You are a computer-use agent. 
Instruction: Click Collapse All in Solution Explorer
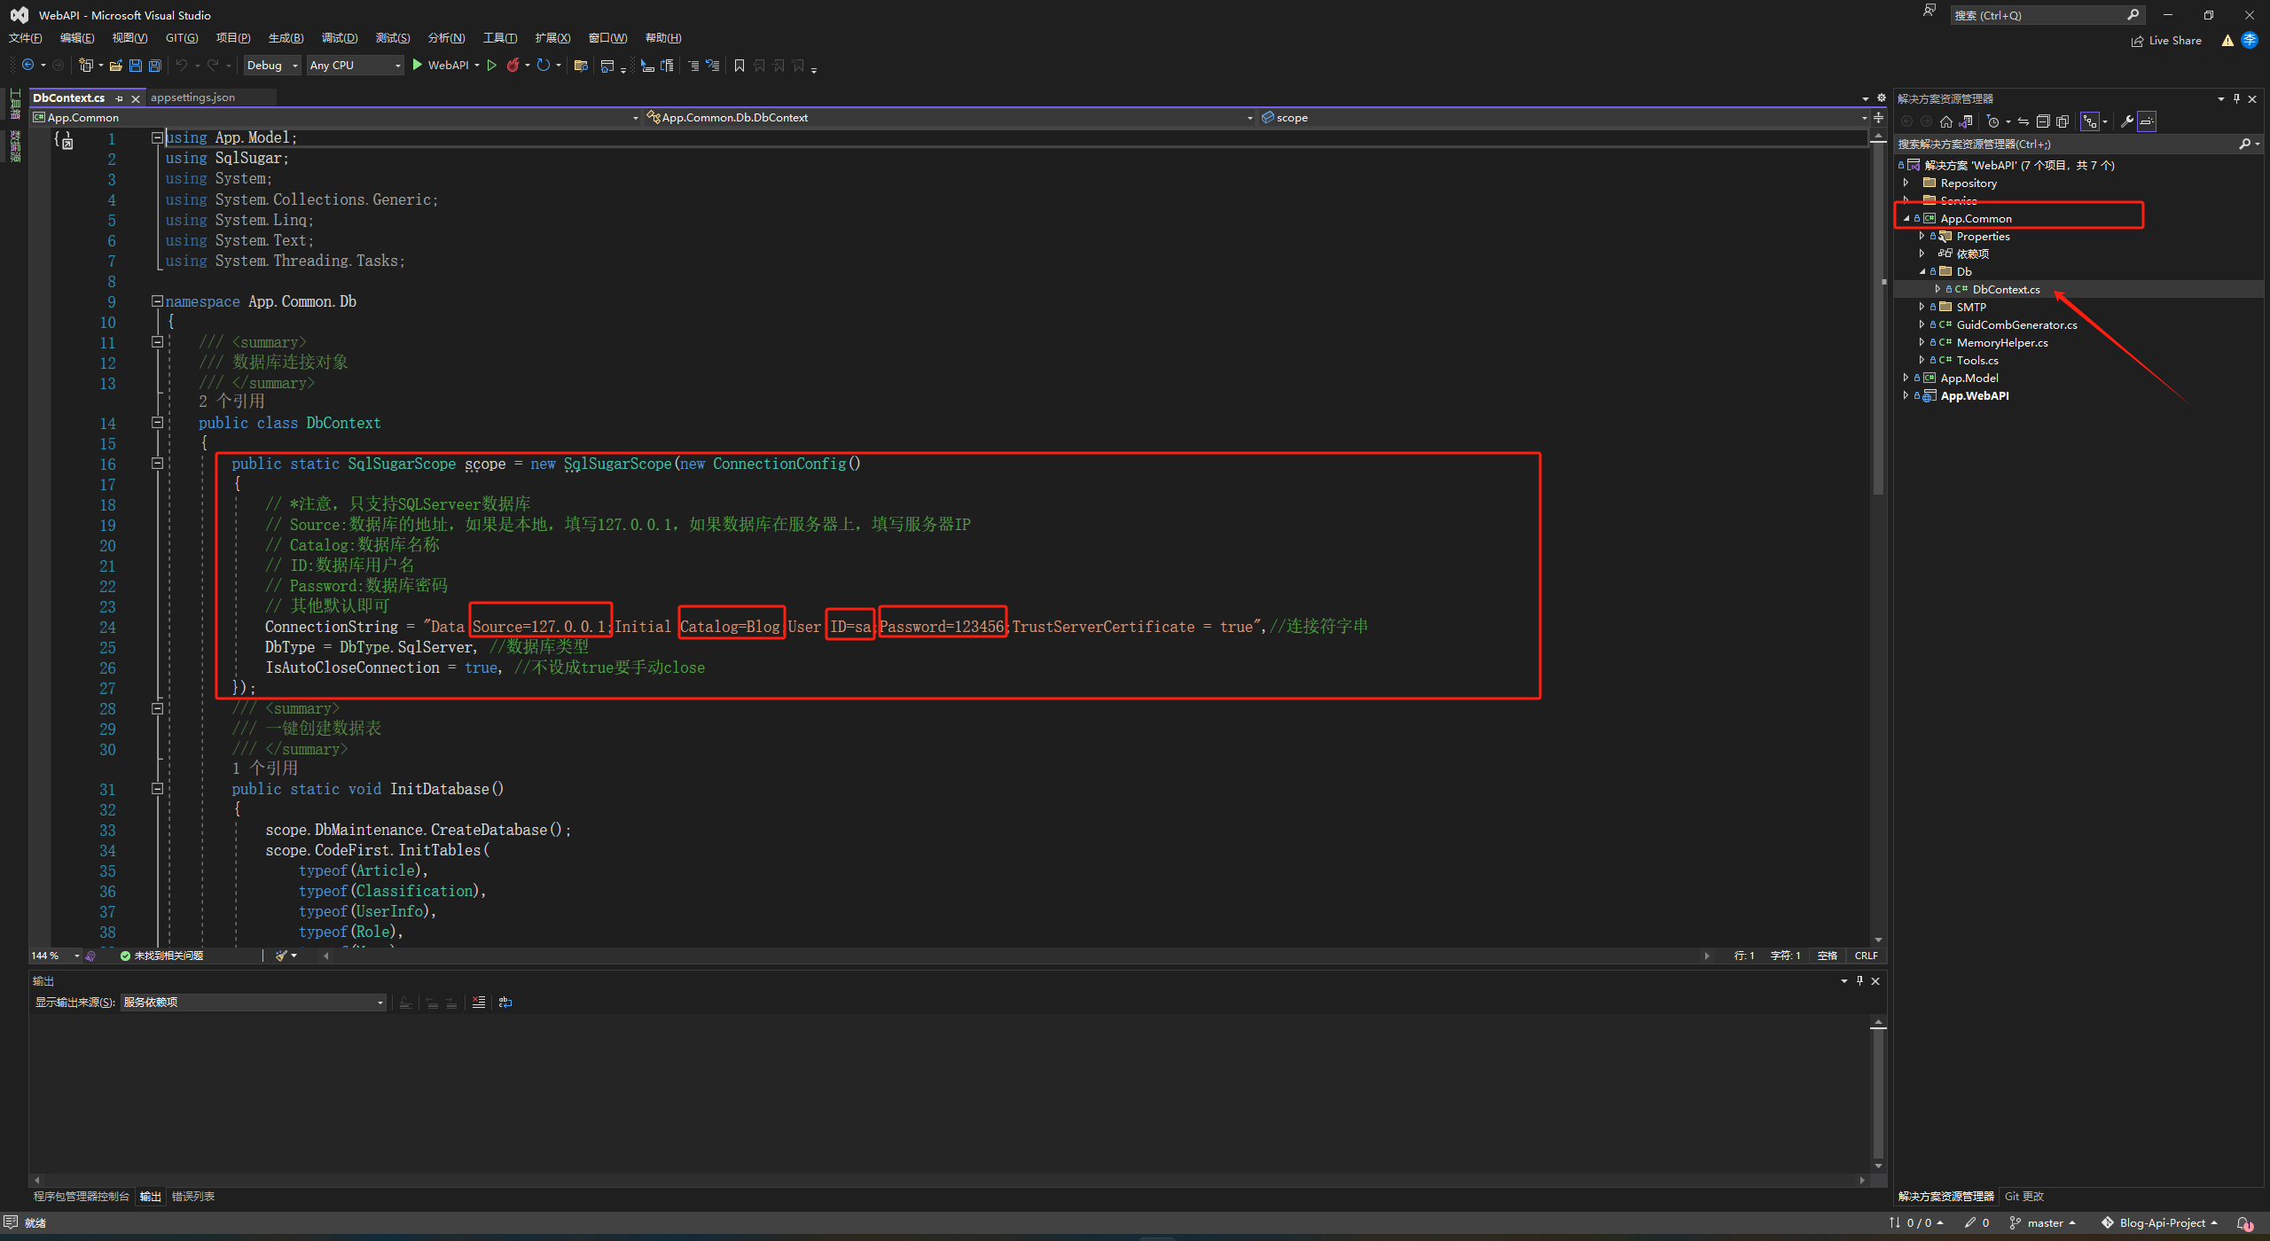2043,121
